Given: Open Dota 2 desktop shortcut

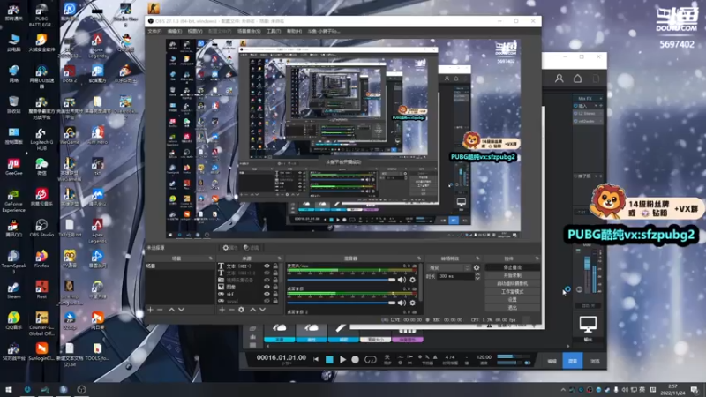Looking at the screenshot, I should point(69,74).
